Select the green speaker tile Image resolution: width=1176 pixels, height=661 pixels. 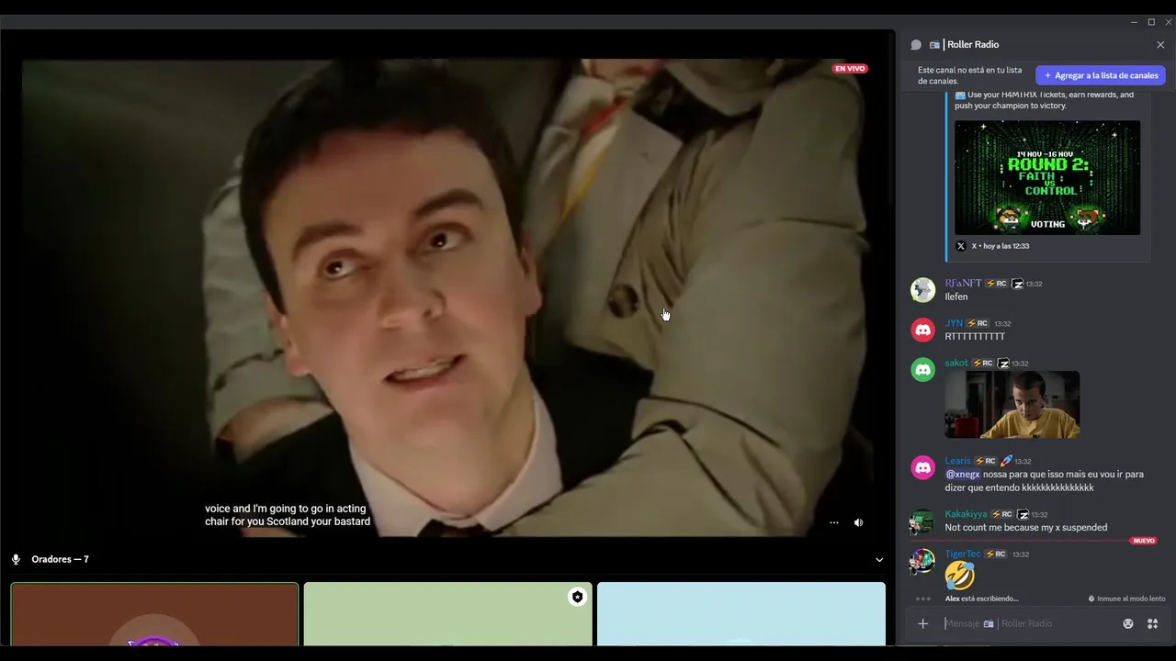pyautogui.click(x=447, y=614)
